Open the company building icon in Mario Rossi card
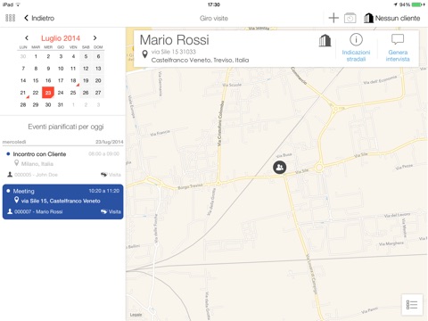Viewport: 428px width, 321px height. (x=325, y=40)
